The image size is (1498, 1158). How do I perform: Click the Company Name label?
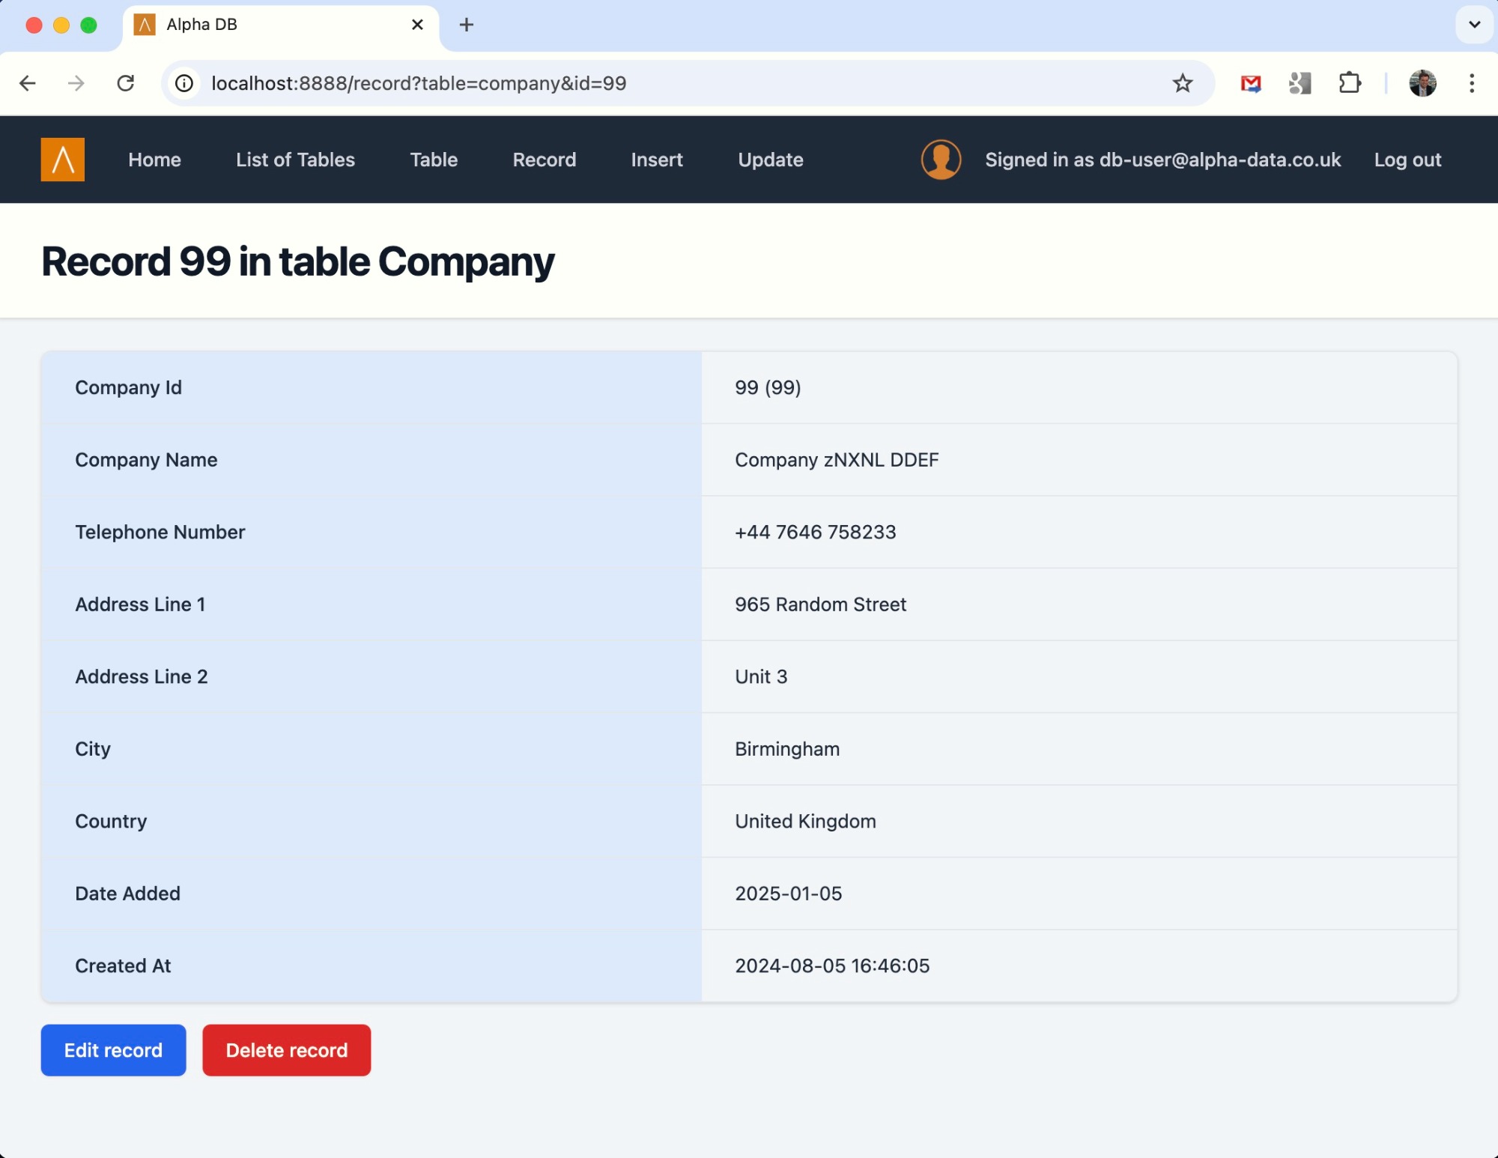[146, 460]
